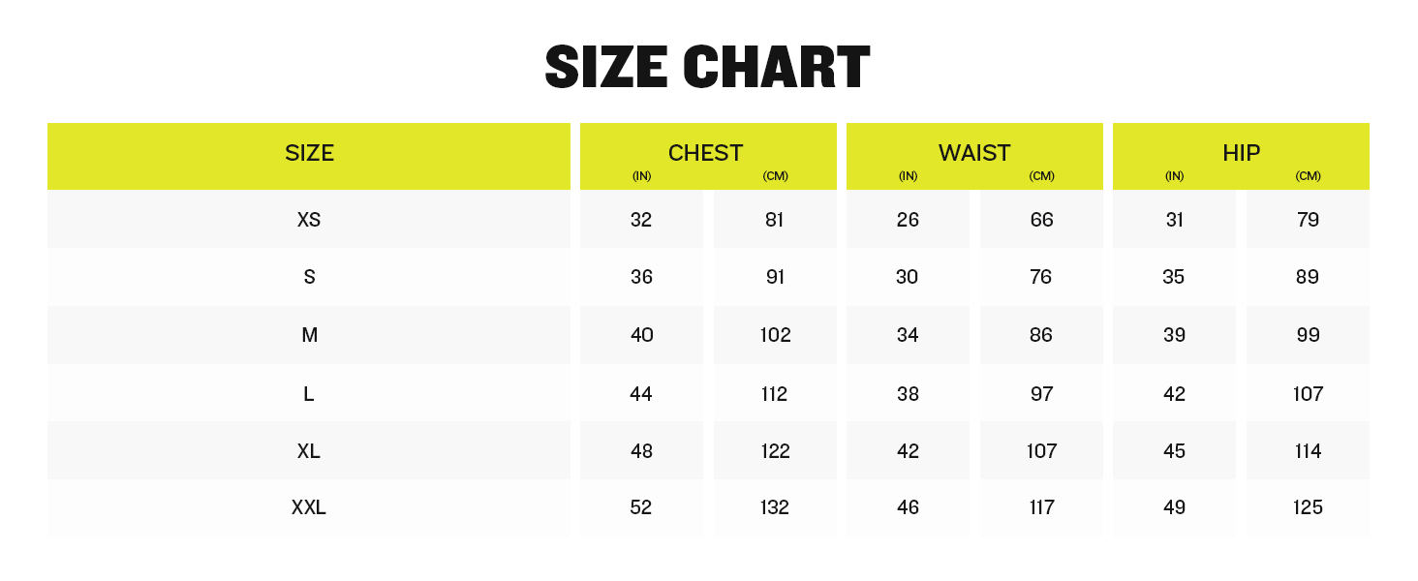Click the XXL size row label
The image size is (1418, 581).
(309, 507)
